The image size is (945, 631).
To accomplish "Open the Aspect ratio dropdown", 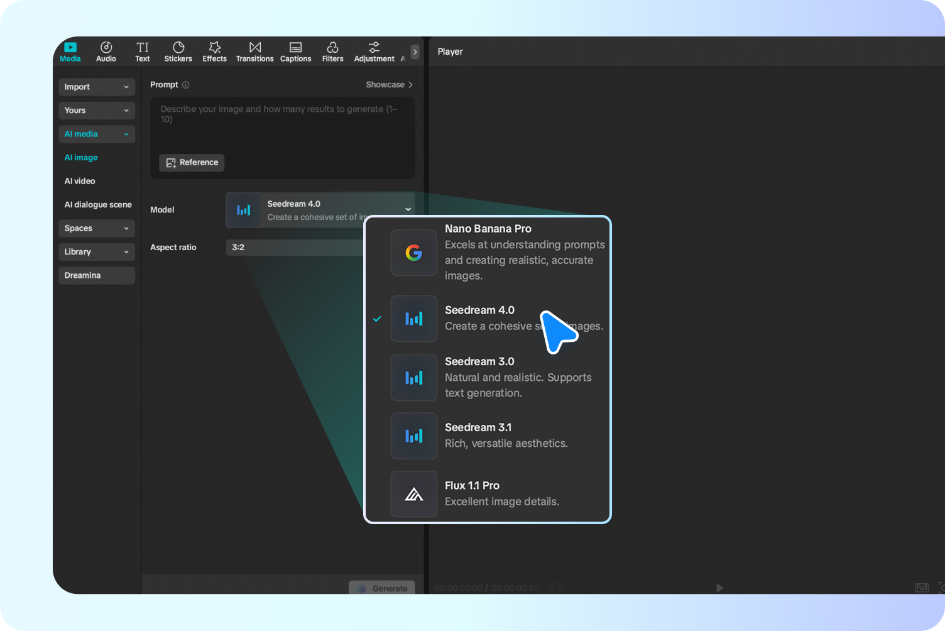I will click(x=295, y=248).
